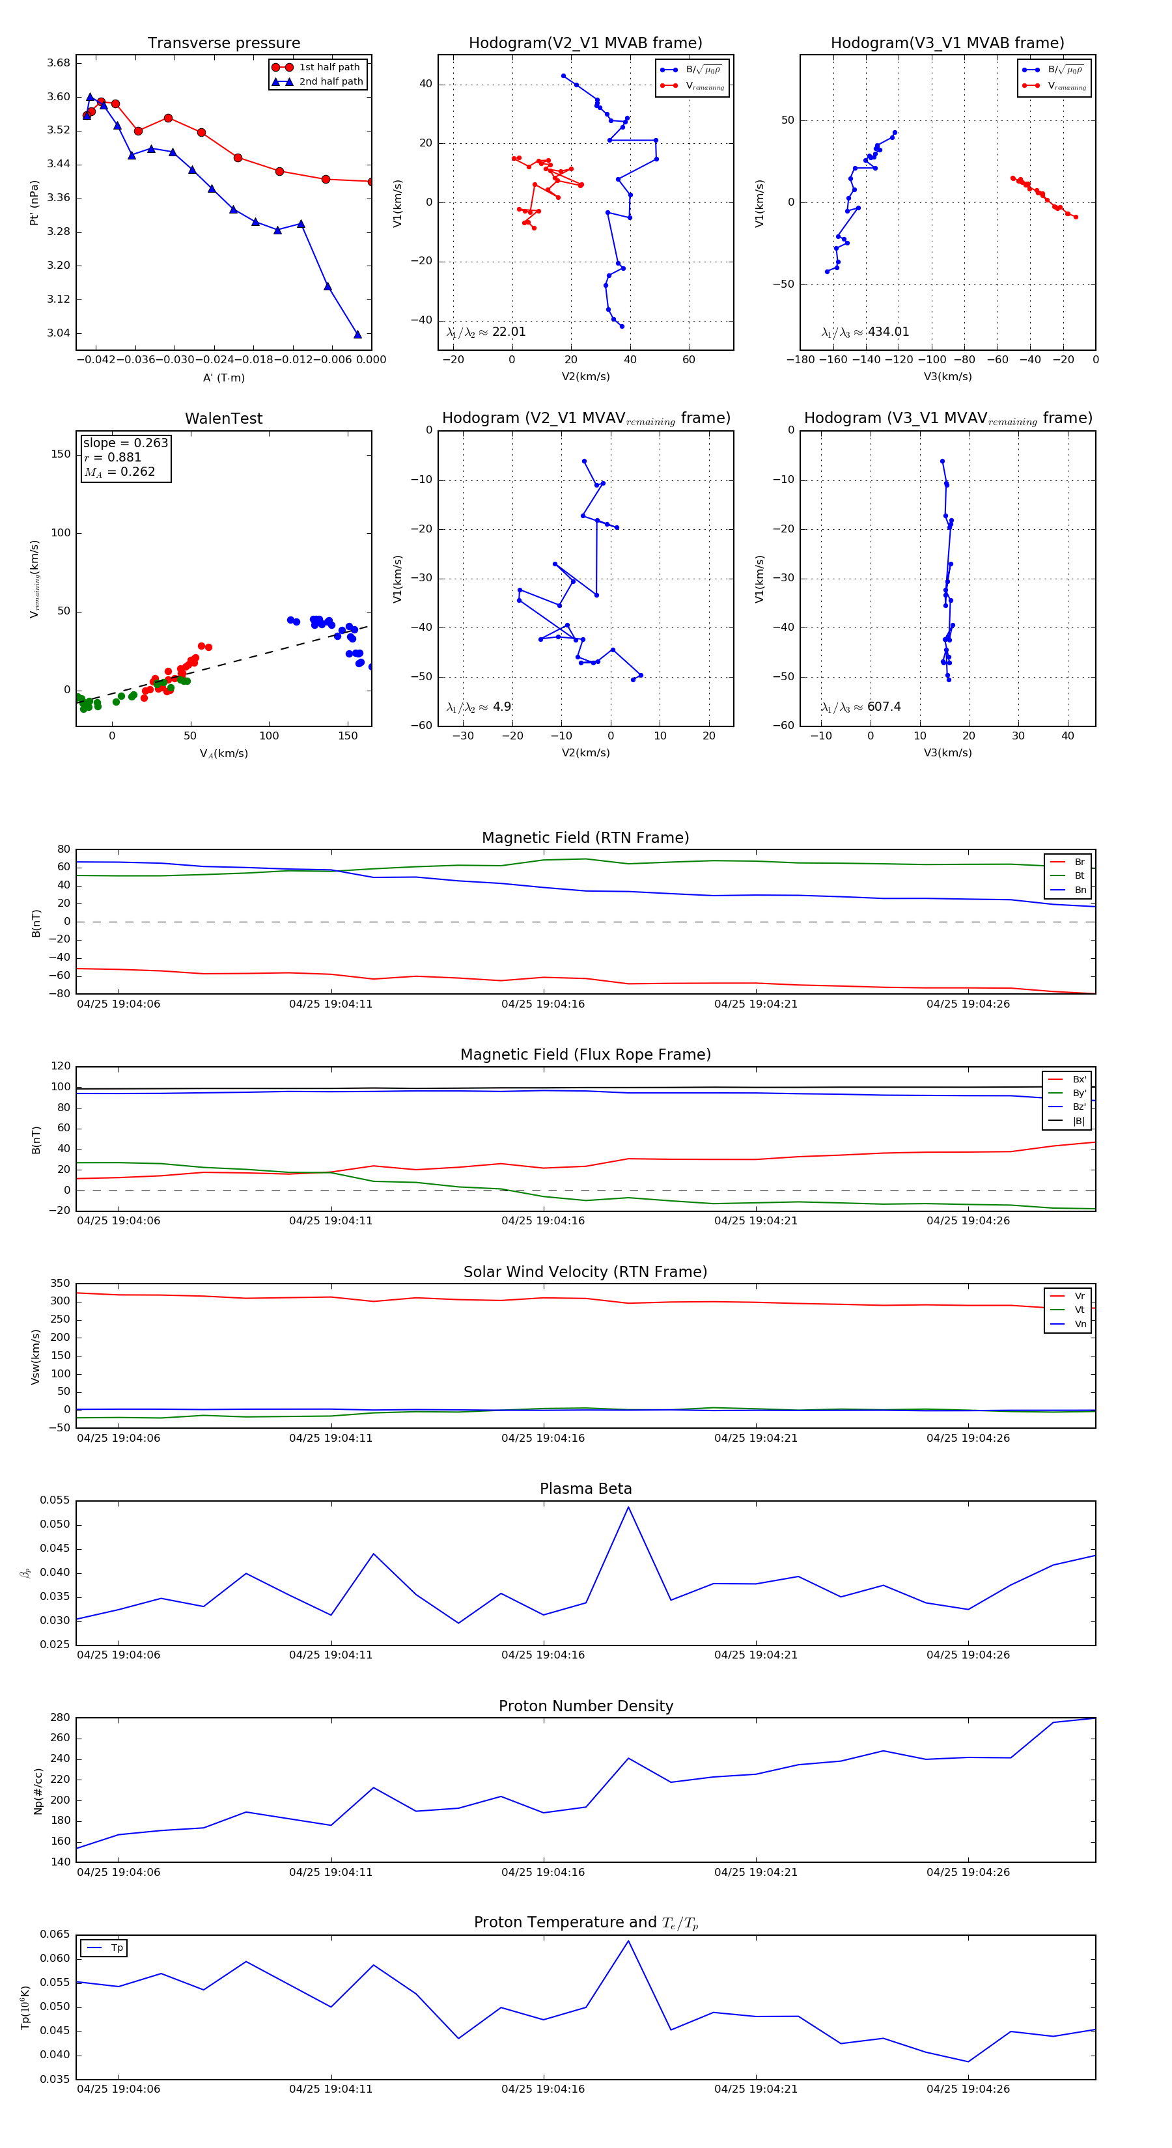Screen dimensions: 1172x2148
Task: Click "04/25 19:04:11" tick under Magnetic Field (RTN Frame)
Action: pos(331,1004)
